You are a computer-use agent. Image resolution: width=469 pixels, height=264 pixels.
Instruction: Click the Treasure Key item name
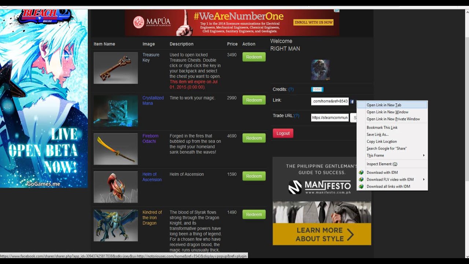[x=151, y=57]
